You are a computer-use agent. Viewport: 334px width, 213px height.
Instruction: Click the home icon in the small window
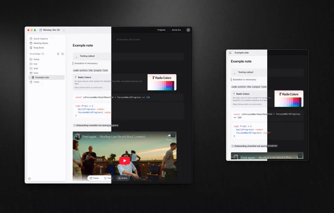tap(230, 53)
